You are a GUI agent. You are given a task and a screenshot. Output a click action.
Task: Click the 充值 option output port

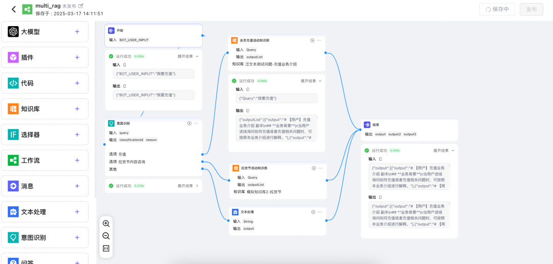[202, 155]
